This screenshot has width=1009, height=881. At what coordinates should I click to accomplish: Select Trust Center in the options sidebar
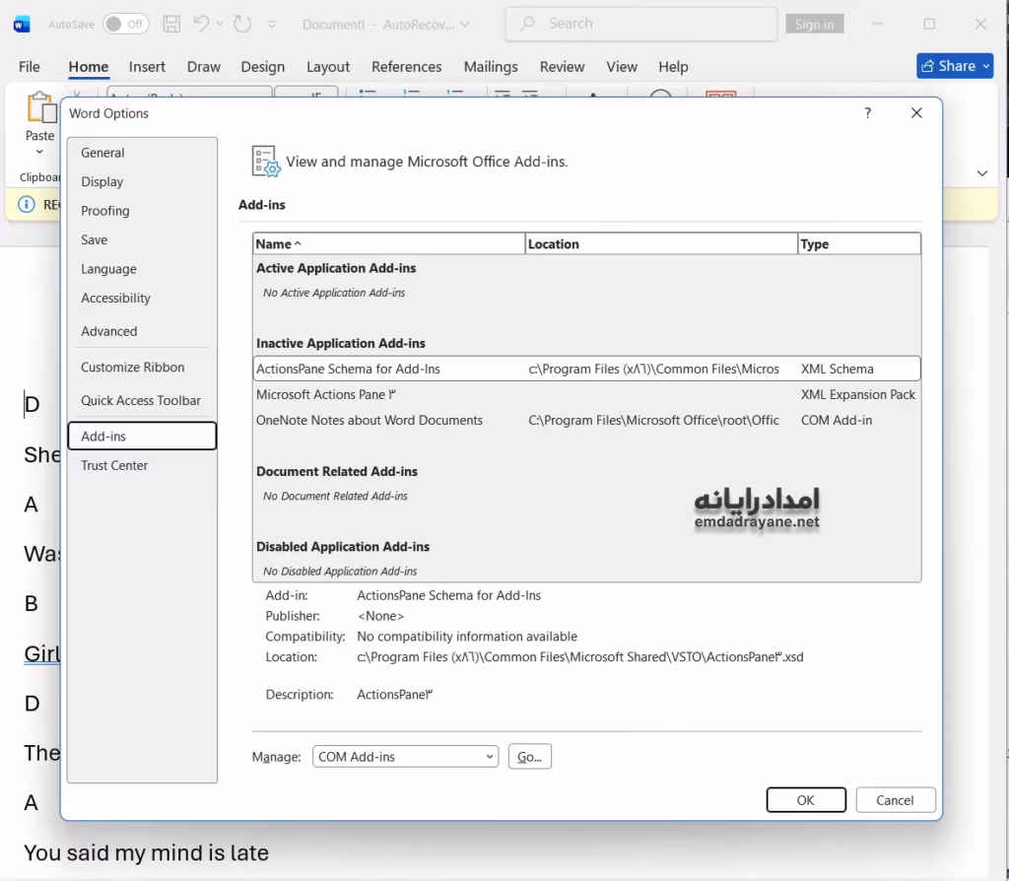tap(114, 465)
